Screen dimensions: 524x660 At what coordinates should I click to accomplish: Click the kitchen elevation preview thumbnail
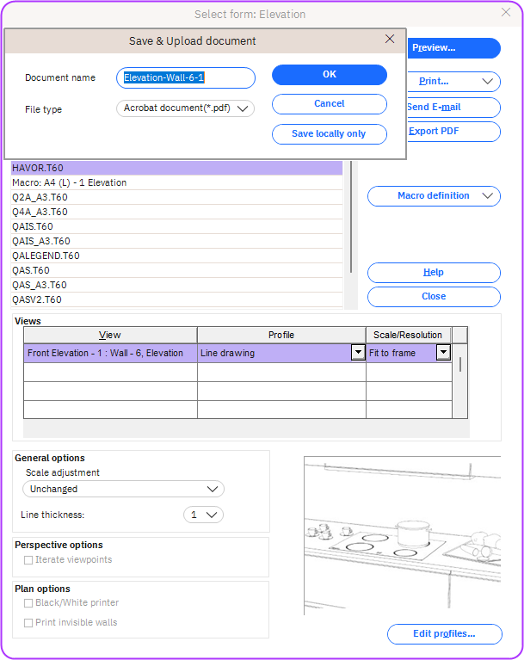point(402,535)
